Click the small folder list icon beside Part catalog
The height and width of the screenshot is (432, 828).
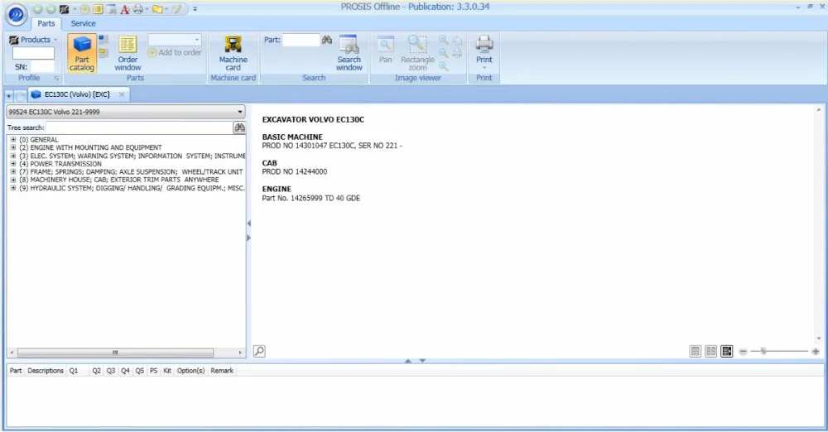coord(103,52)
